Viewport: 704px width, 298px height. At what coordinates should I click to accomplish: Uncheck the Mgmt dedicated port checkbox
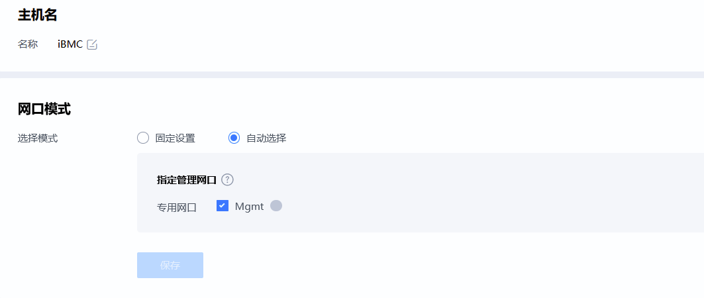pyautogui.click(x=223, y=206)
